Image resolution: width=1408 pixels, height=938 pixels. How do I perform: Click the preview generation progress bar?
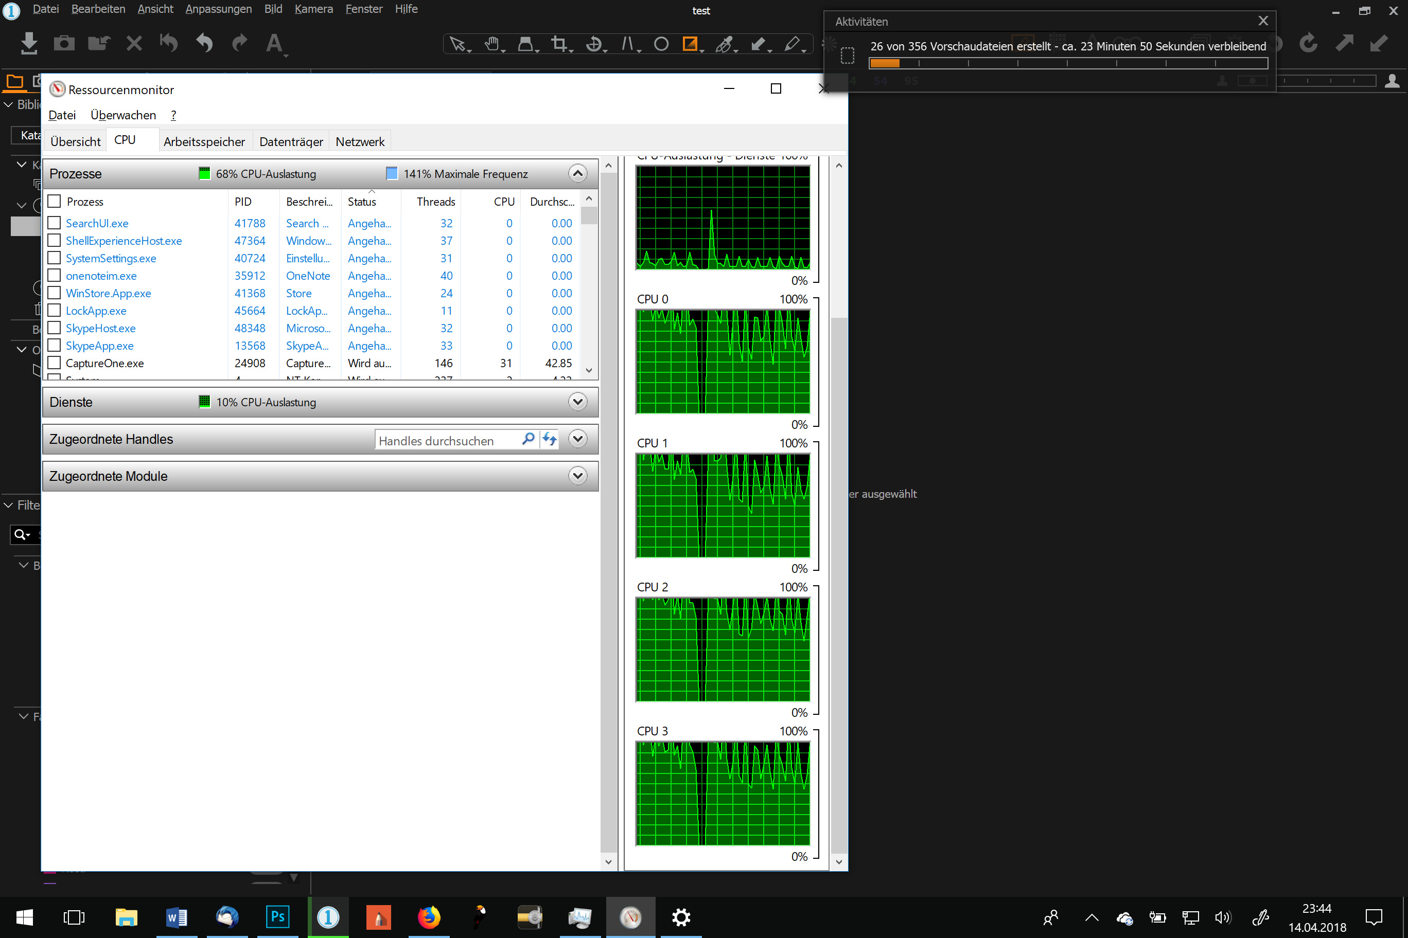coord(1068,63)
